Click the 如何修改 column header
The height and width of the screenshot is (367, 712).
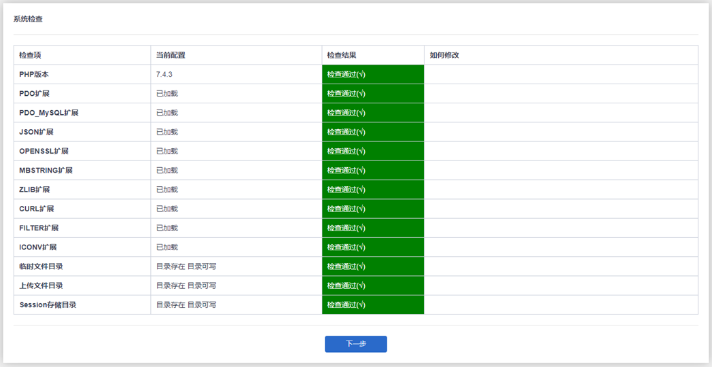click(444, 55)
